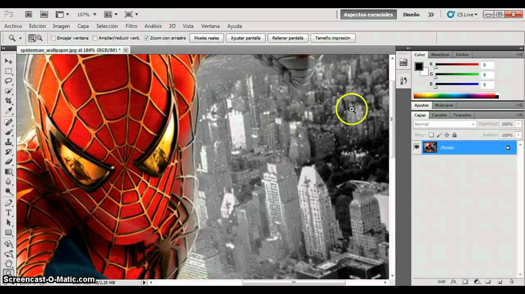Select the Path Selection tool
Viewport: 525px width, 294px height.
point(9,223)
